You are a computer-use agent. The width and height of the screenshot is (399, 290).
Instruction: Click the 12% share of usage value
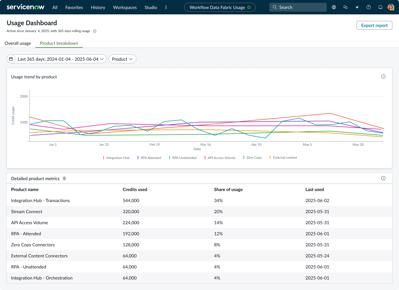pos(218,234)
